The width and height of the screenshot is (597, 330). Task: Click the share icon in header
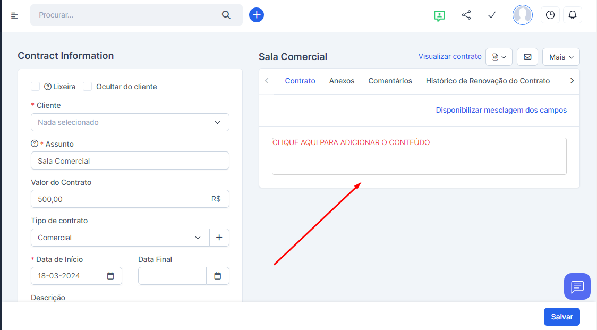(466, 15)
